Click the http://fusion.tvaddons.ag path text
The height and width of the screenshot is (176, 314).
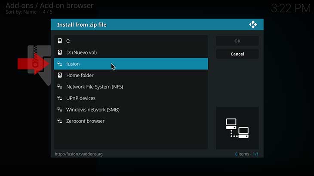pos(79,154)
